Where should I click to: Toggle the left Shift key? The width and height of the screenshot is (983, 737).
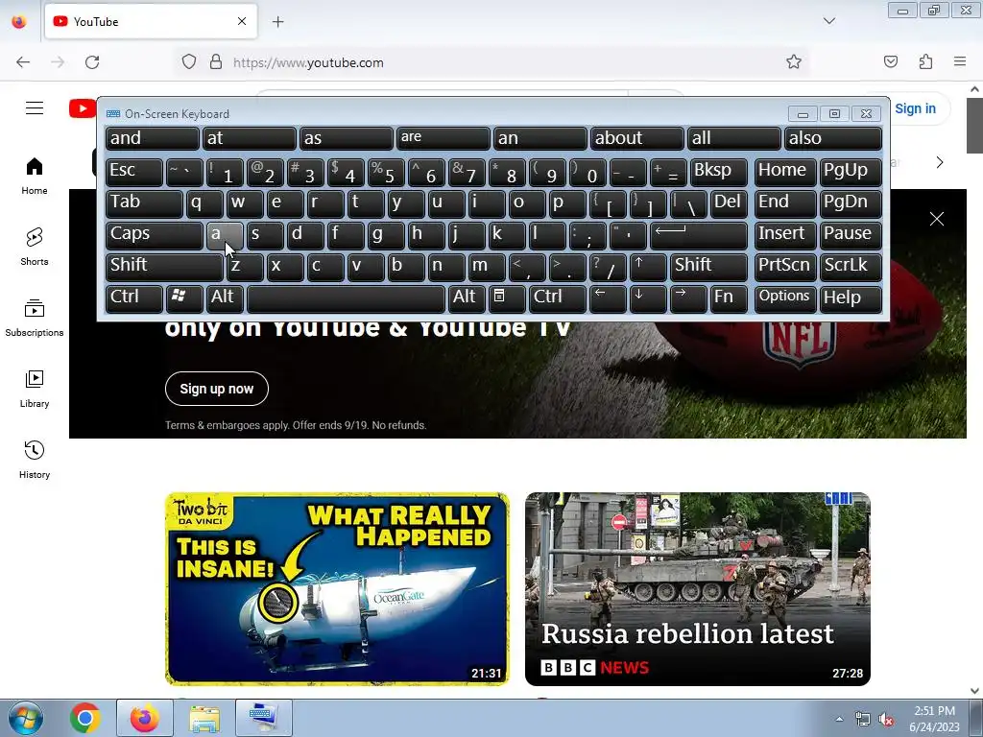164,267
